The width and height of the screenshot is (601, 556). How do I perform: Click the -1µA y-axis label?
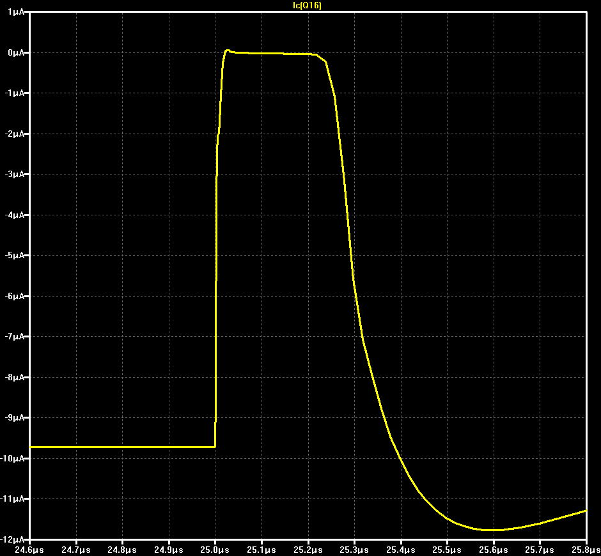pos(15,93)
